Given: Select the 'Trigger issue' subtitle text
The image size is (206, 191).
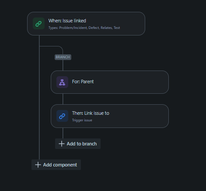Looking at the screenshot, I should [82, 120].
